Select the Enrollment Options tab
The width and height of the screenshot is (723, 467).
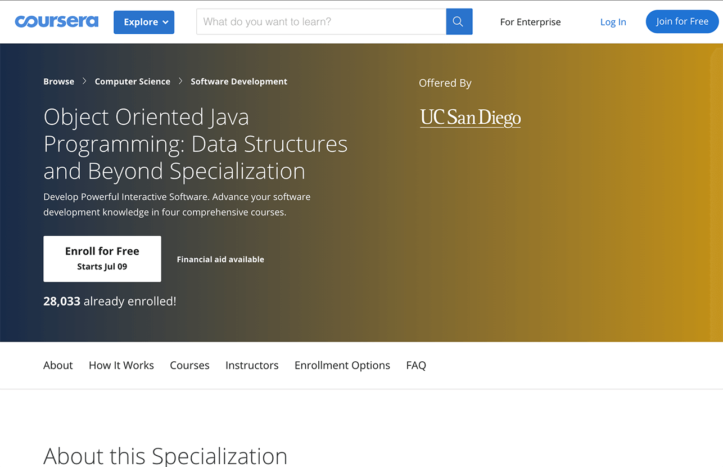click(342, 365)
